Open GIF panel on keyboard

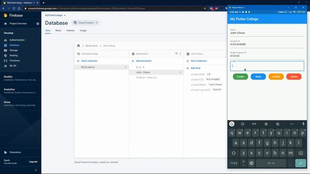click(x=254, y=124)
